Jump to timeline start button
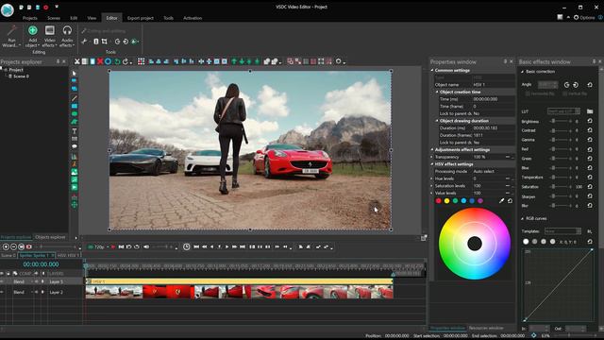Screen dimensions: 604x340 (x=196, y=246)
